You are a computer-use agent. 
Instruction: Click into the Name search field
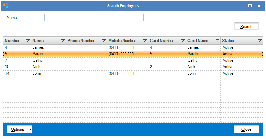point(94,18)
